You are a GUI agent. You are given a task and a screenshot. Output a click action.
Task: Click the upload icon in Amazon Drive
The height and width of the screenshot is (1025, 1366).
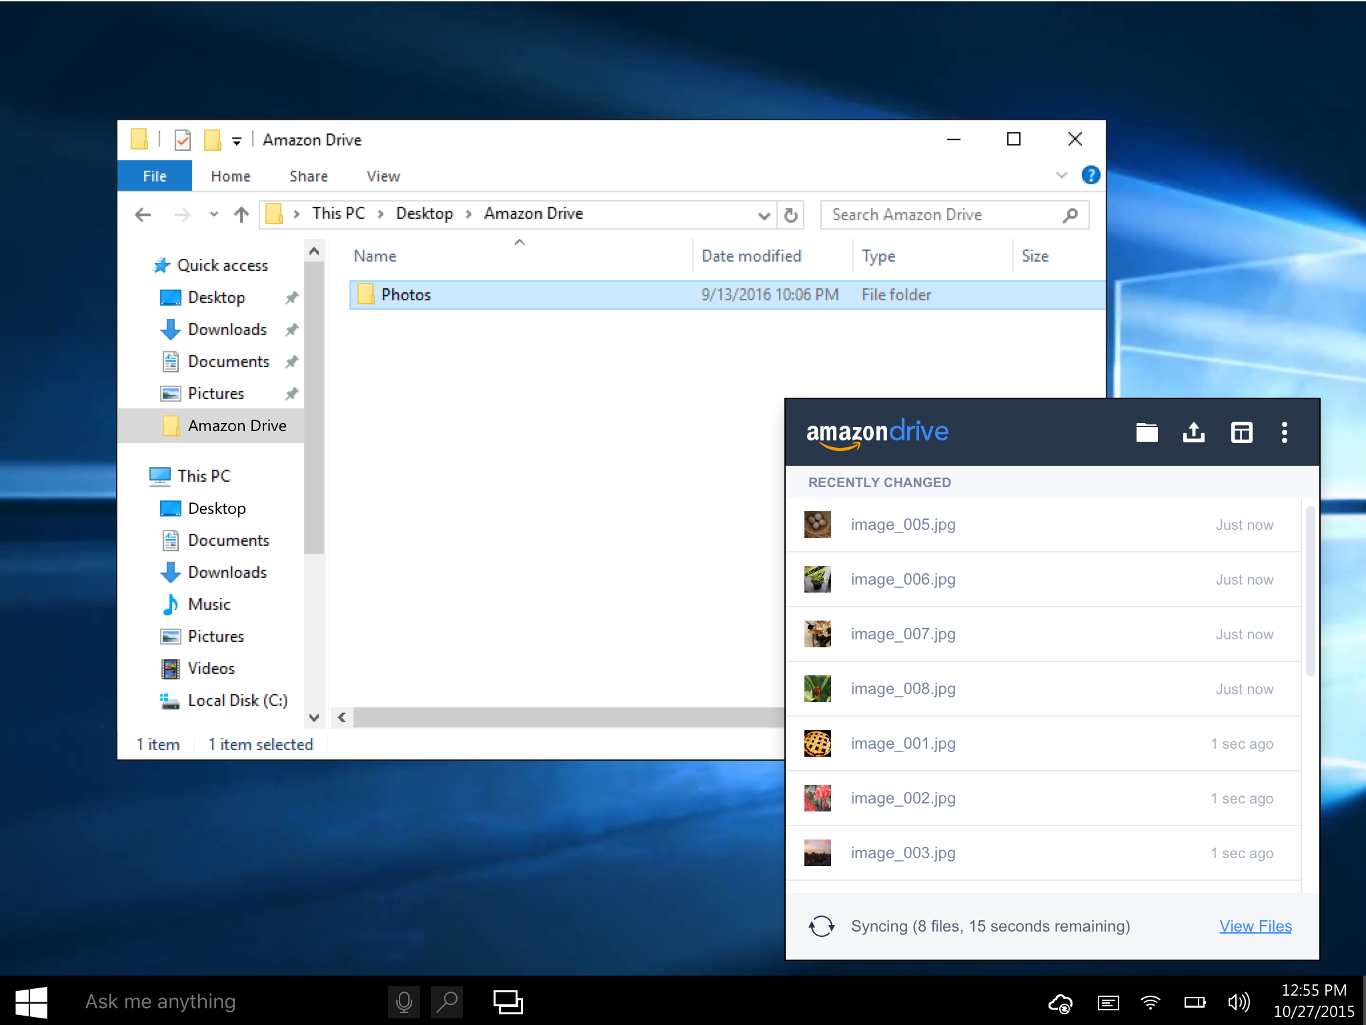(x=1193, y=432)
